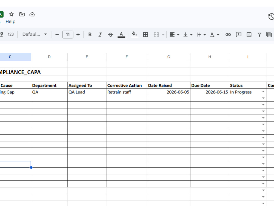Screen dimensions: 274x206
Task: Open version history clock icon
Action: tap(271, 16)
